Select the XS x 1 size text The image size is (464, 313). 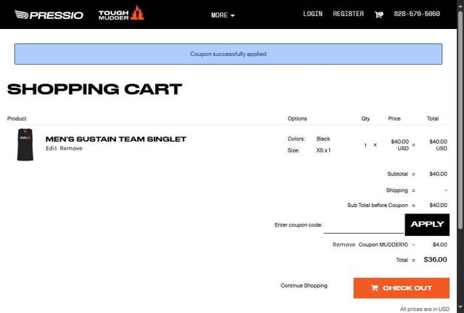click(x=323, y=150)
